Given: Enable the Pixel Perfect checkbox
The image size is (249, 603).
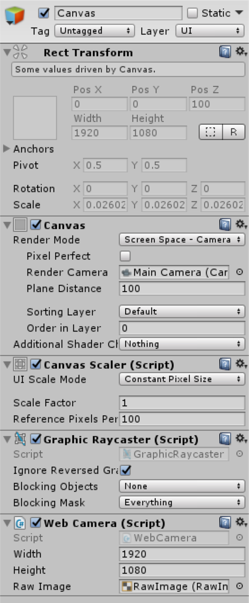Looking at the screenshot, I should click(x=125, y=256).
